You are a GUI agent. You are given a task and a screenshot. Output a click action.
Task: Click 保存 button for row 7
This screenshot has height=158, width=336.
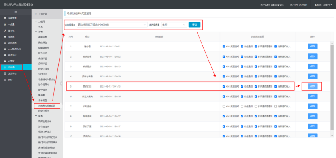click(313, 106)
